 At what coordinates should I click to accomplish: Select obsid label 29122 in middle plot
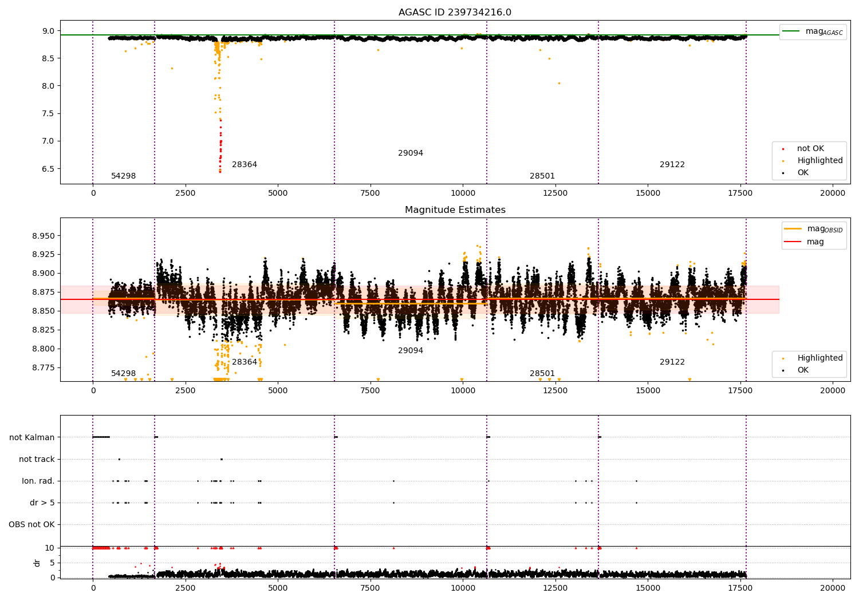coord(672,362)
